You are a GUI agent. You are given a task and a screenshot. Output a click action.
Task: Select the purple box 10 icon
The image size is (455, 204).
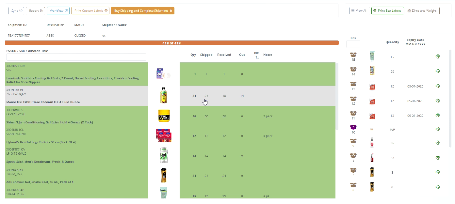click(x=353, y=127)
